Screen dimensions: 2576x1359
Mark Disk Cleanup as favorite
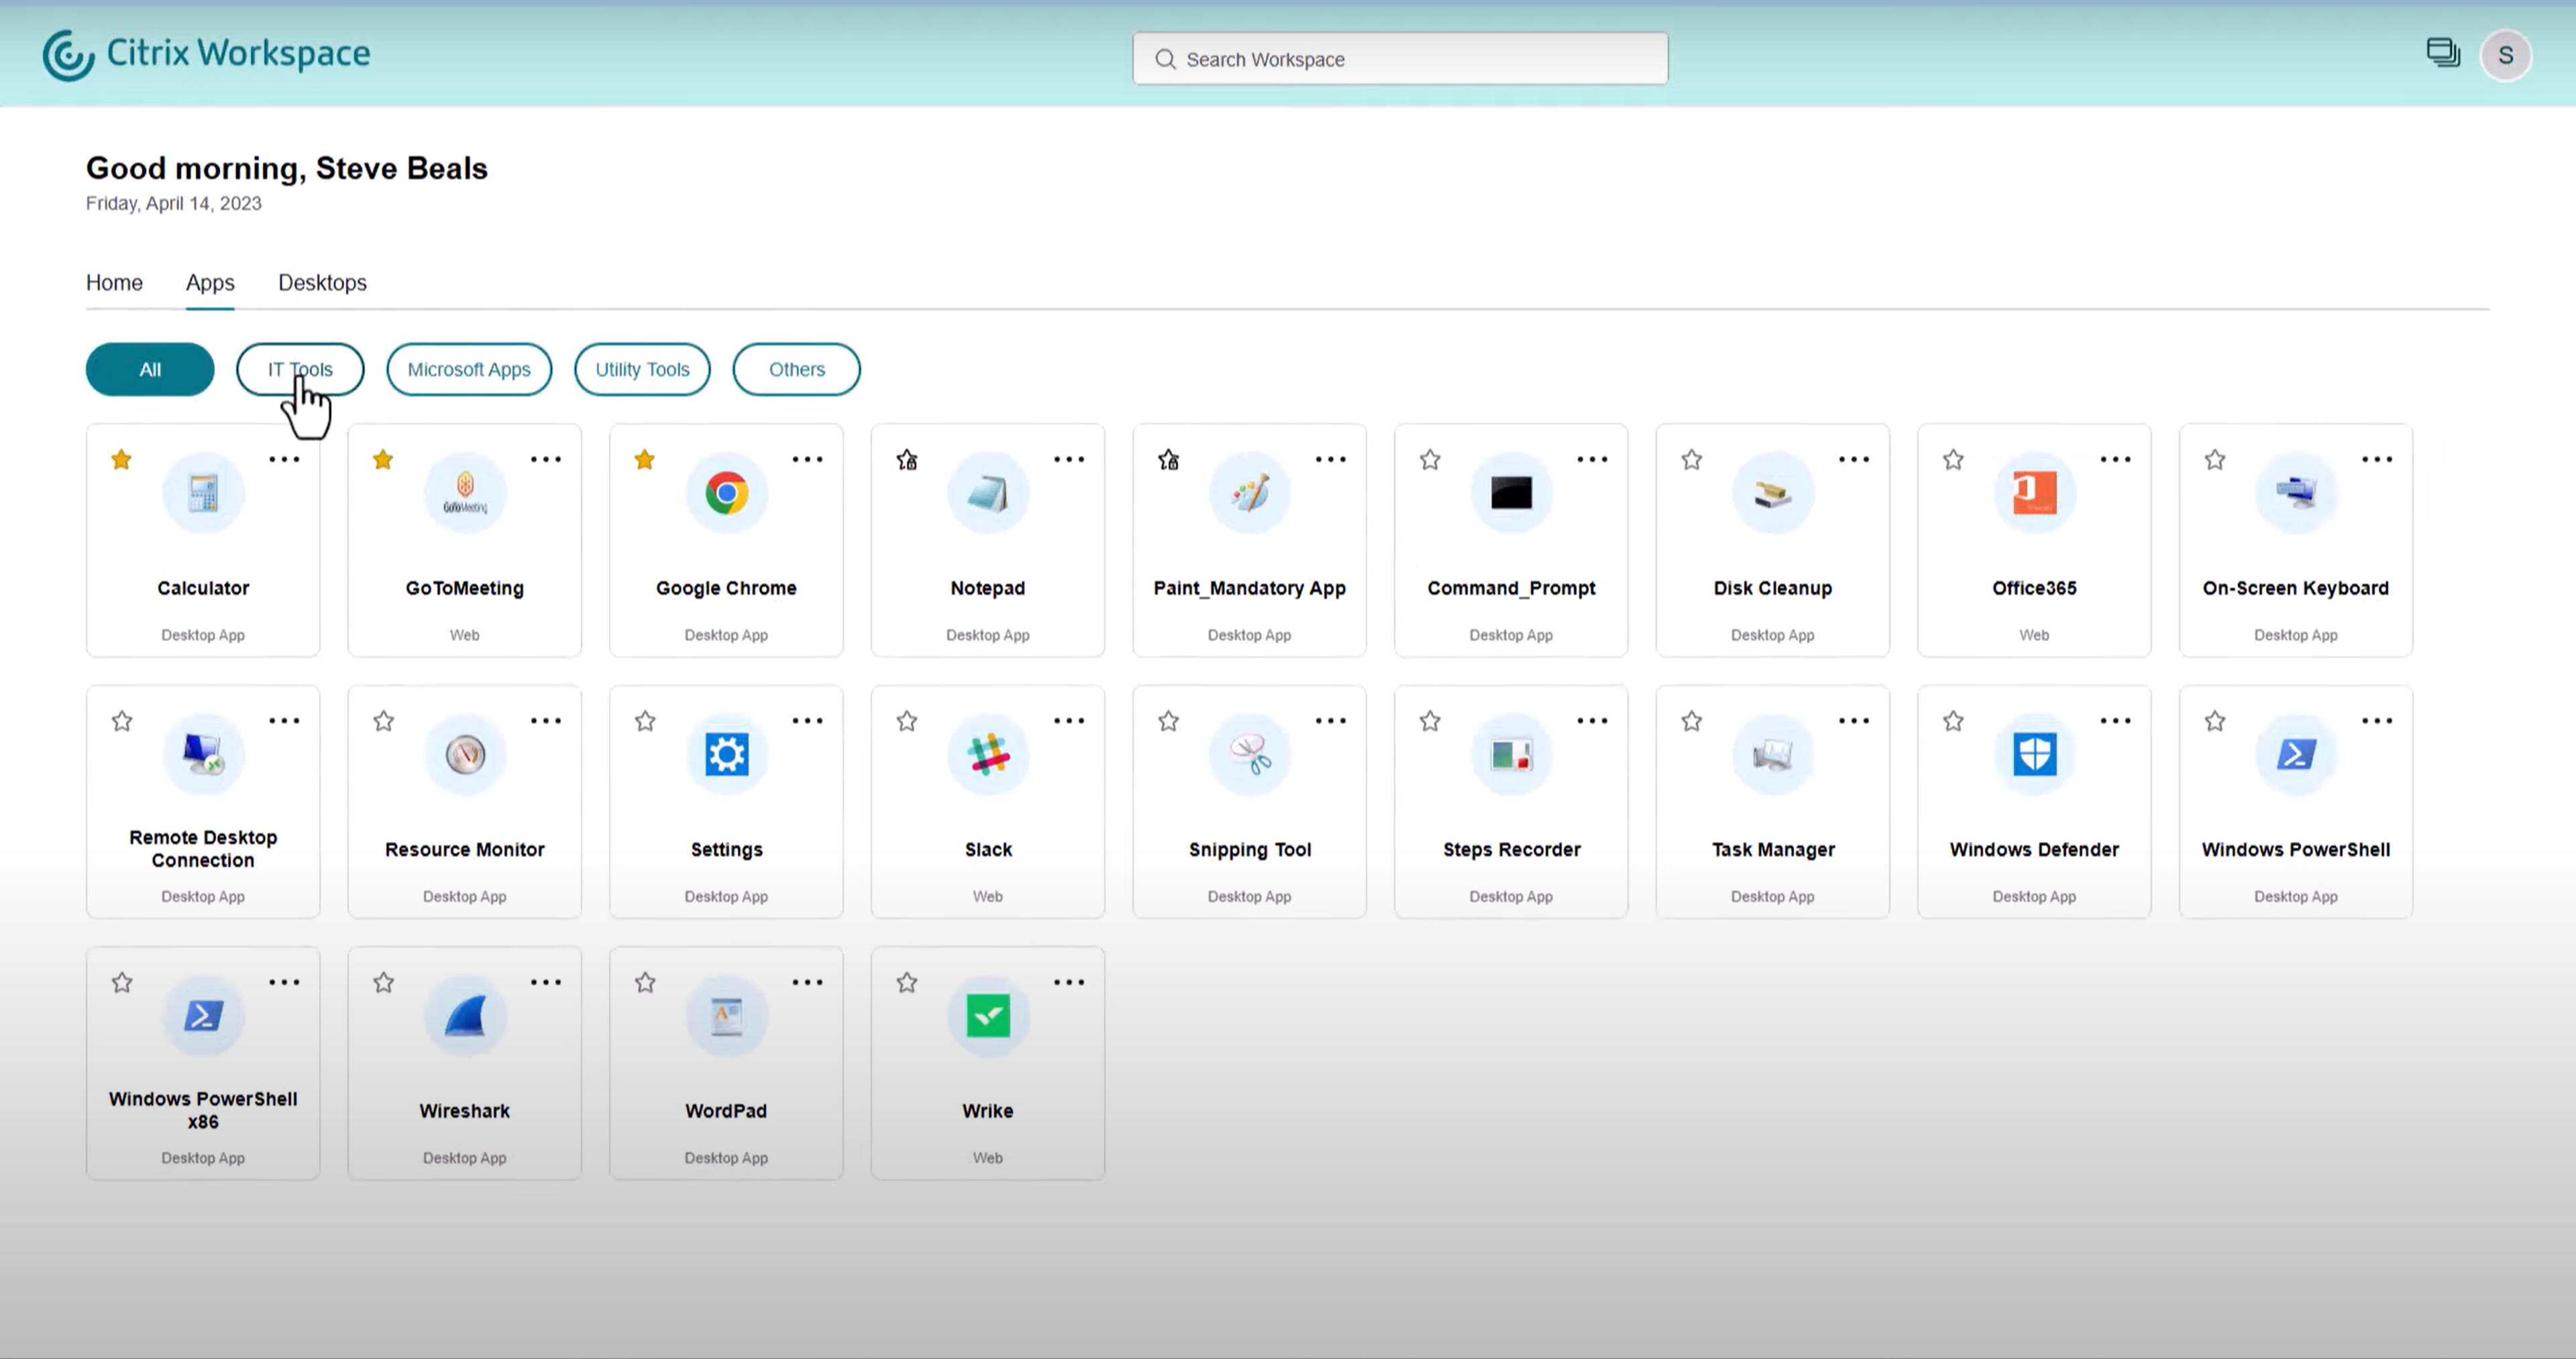(1692, 460)
